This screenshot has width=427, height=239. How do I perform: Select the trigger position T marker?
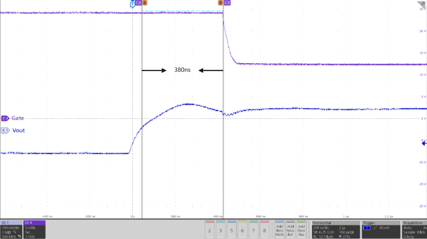click(132, 3)
